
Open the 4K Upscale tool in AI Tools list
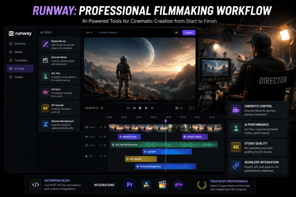pos(59,108)
